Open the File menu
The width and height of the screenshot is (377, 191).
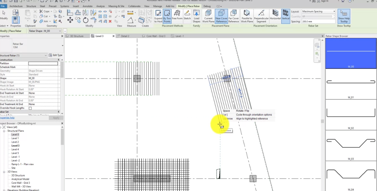pos(3,6)
